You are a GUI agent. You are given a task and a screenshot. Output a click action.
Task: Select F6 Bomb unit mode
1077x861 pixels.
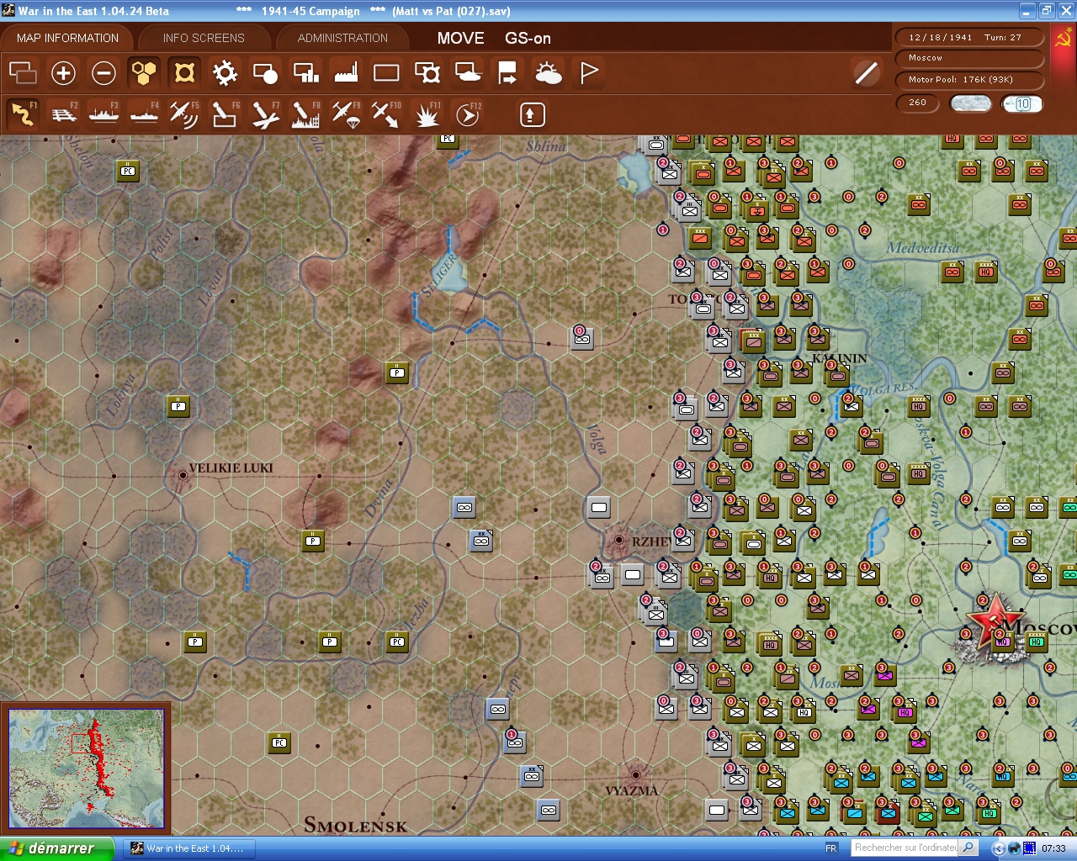225,114
